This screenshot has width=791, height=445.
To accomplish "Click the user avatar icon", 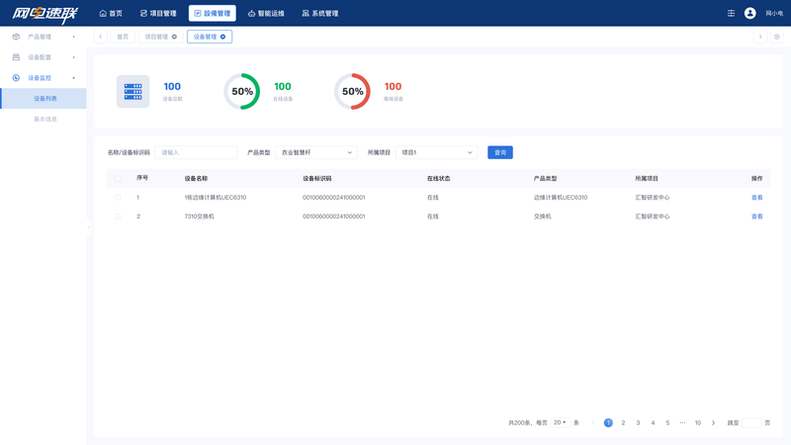I will pyautogui.click(x=750, y=14).
